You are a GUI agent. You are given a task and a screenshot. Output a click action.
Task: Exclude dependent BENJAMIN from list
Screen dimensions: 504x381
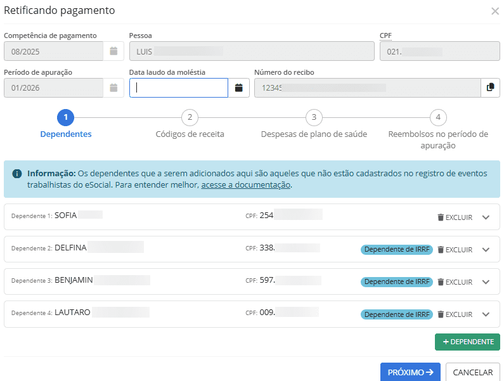click(x=455, y=282)
